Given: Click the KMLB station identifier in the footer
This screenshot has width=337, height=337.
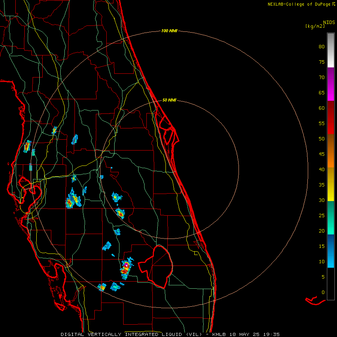Looking at the screenshot, I should (219, 334).
